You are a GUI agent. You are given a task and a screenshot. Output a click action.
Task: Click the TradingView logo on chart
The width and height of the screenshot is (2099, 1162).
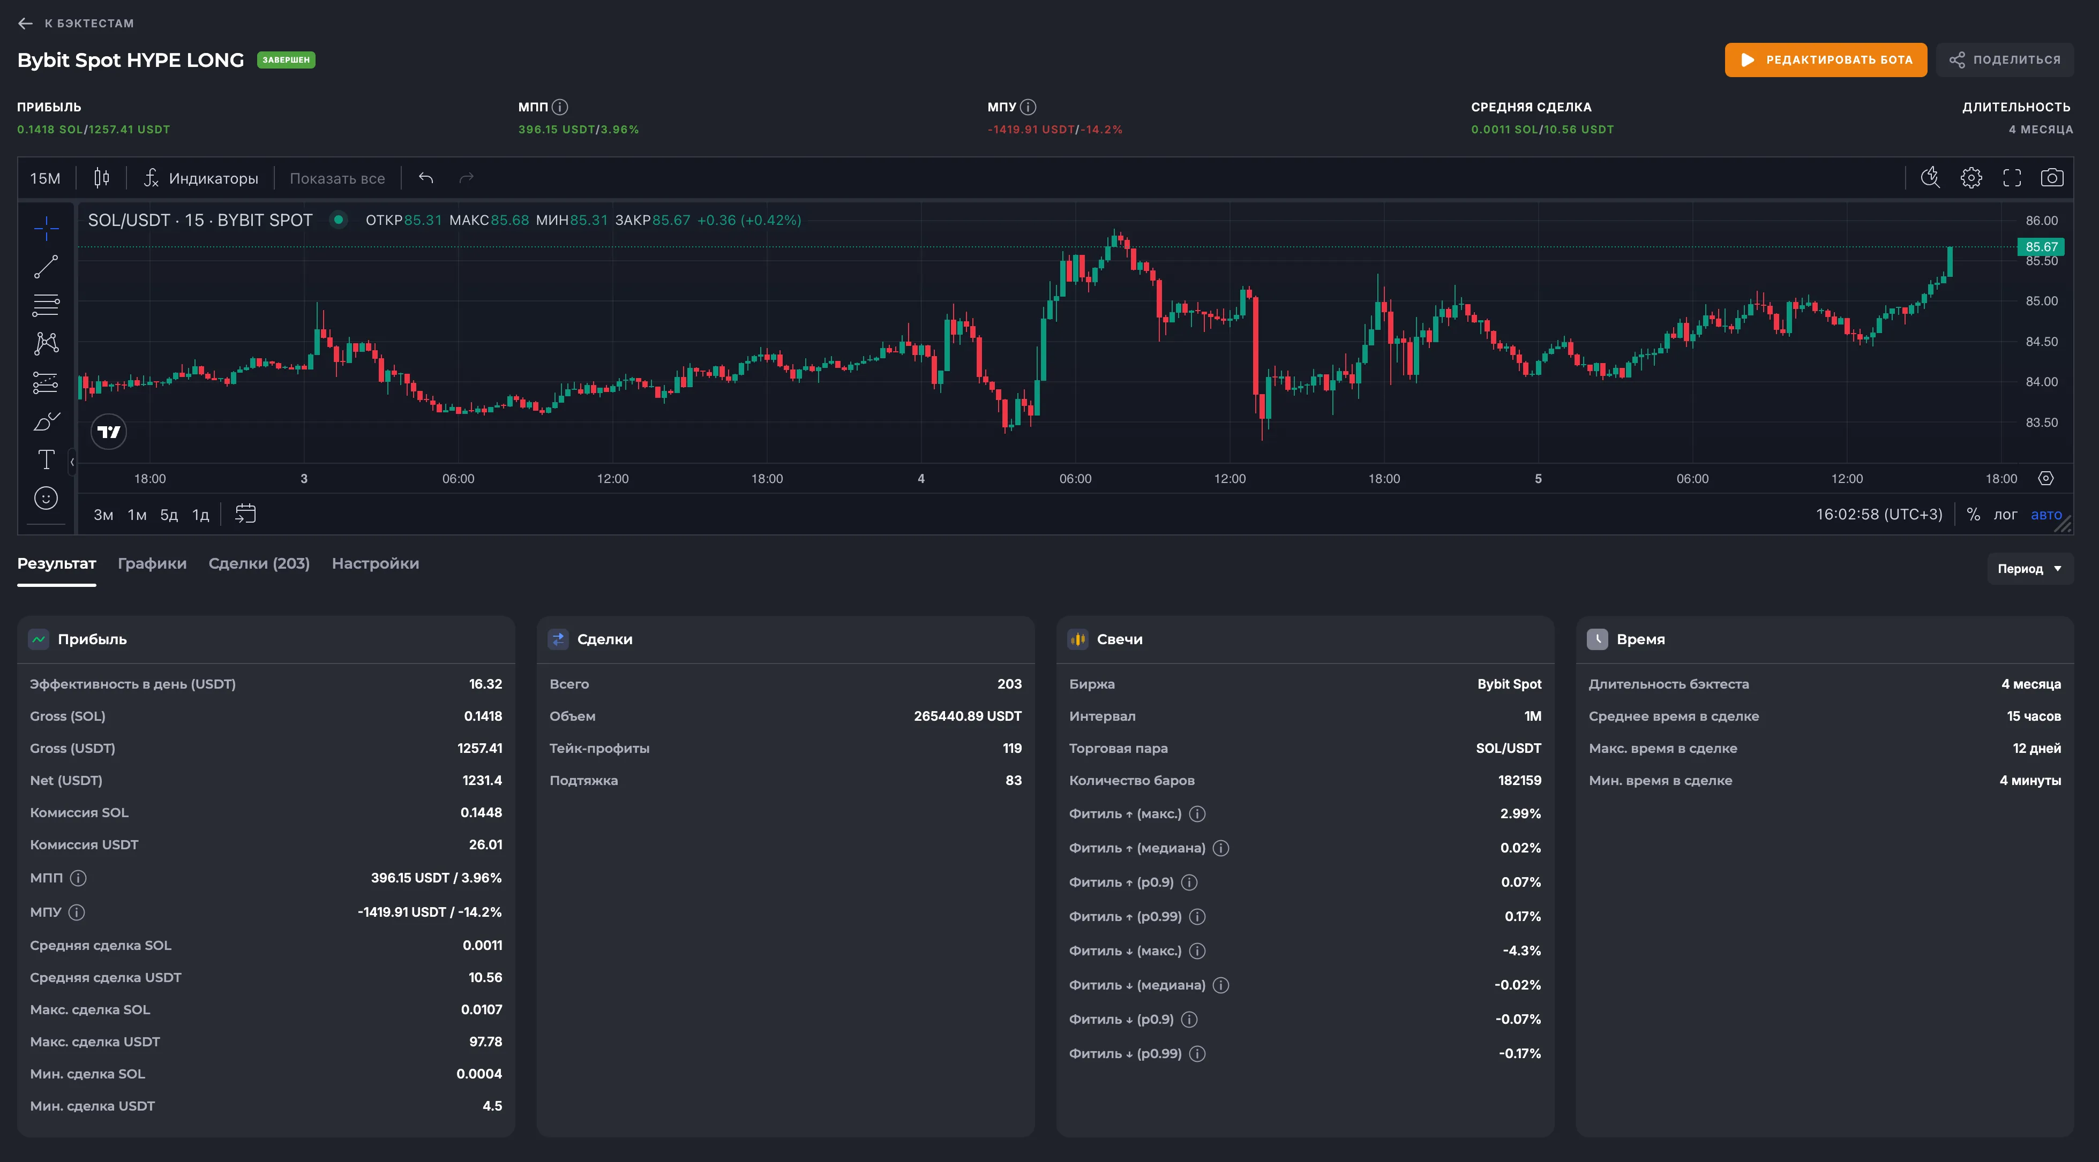[x=109, y=432]
